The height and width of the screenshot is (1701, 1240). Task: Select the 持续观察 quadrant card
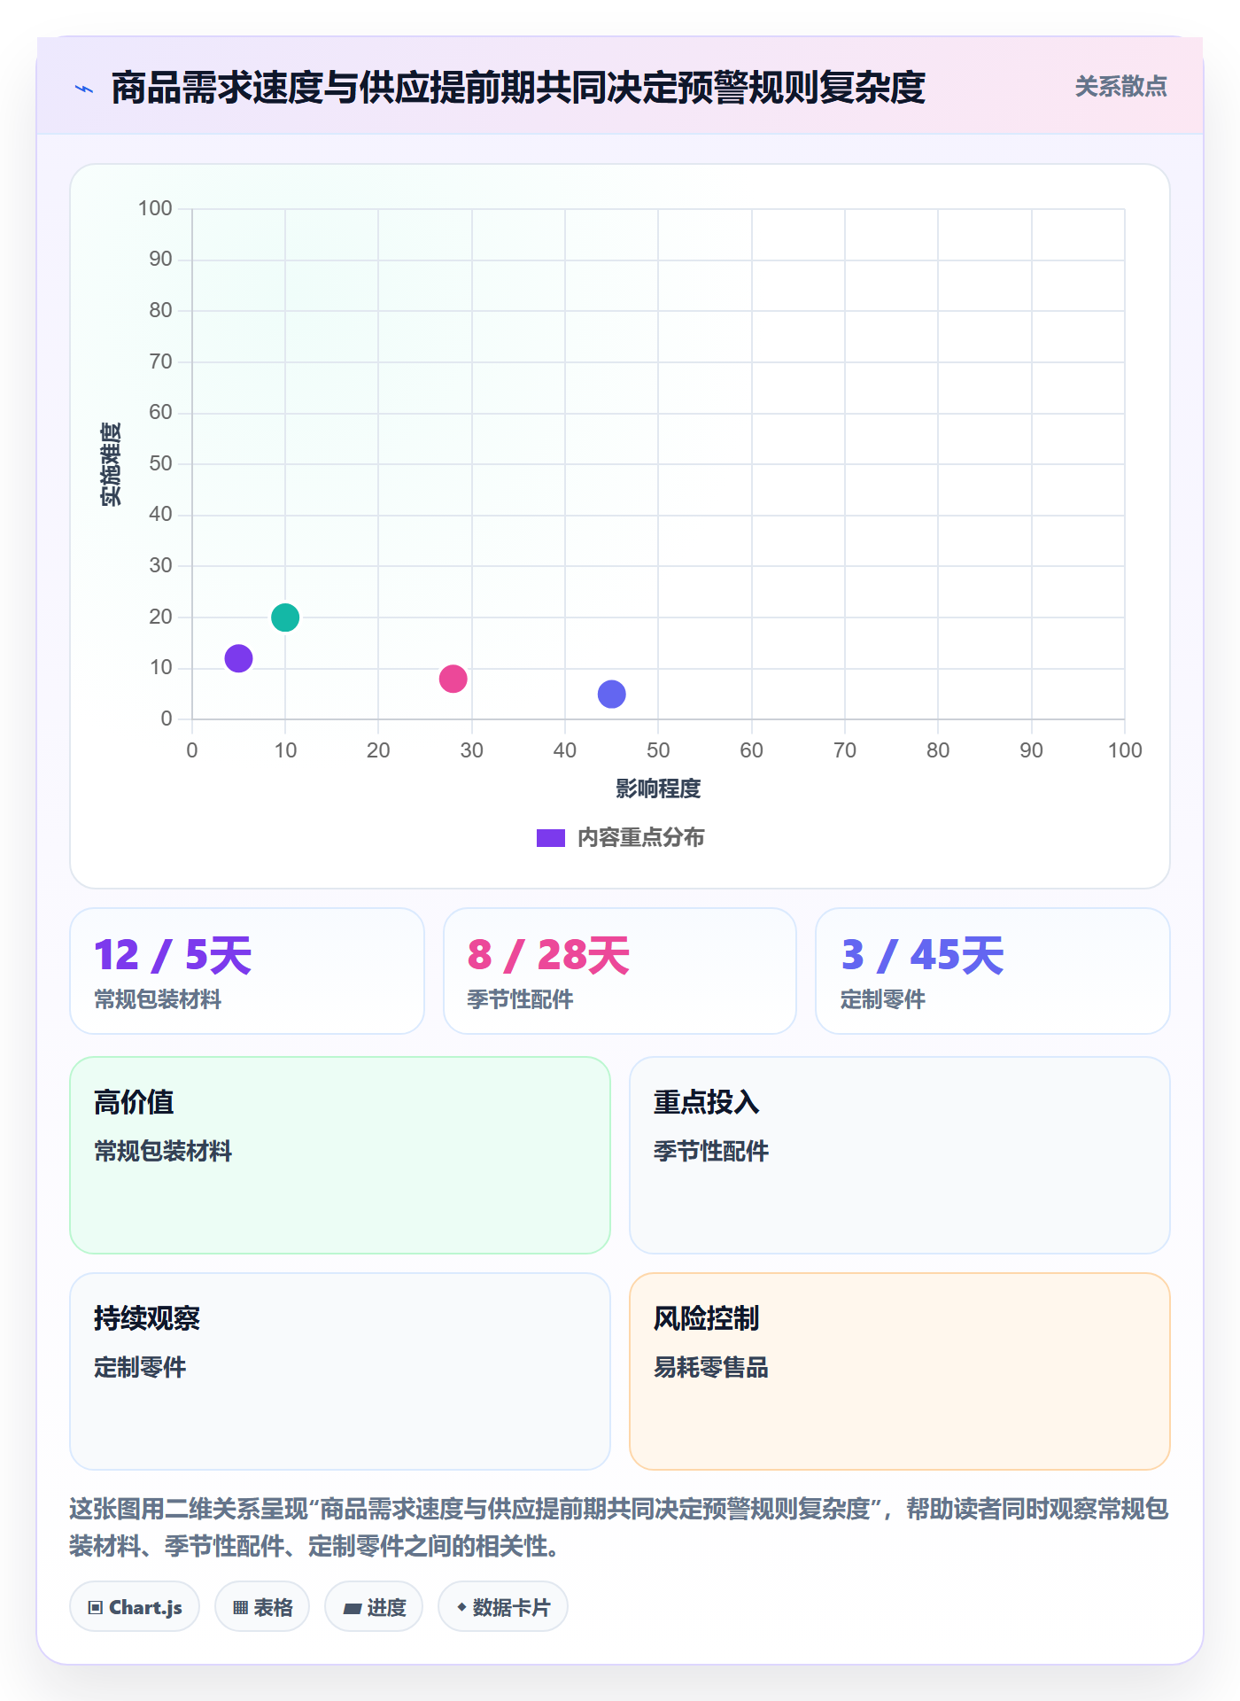tap(340, 1371)
